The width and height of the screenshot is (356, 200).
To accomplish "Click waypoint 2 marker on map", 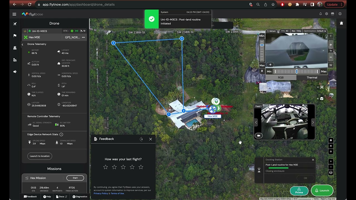I will pyautogui.click(x=113, y=43).
